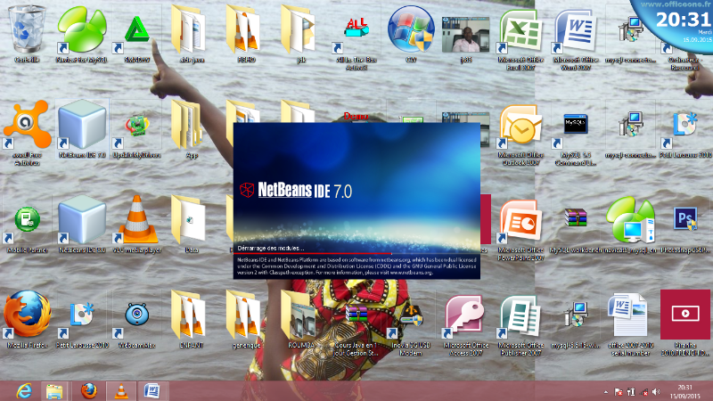Open the muted volume tray icon
The height and width of the screenshot is (401, 713).
tap(656, 392)
